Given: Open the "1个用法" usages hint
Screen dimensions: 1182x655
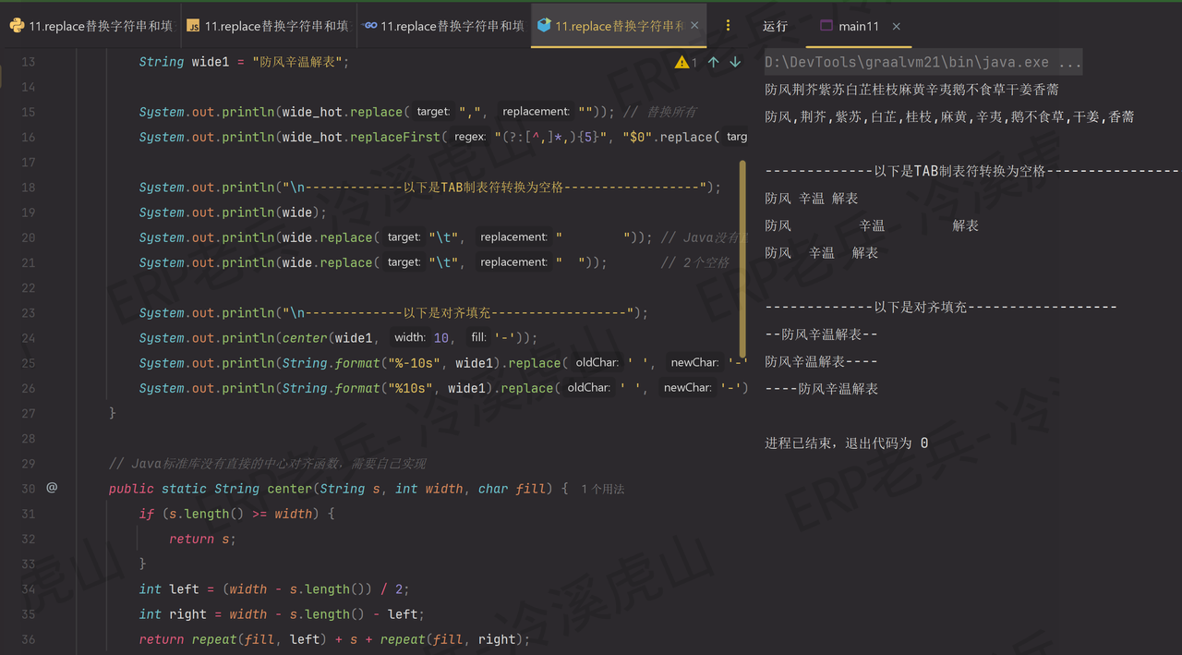Looking at the screenshot, I should [x=602, y=488].
